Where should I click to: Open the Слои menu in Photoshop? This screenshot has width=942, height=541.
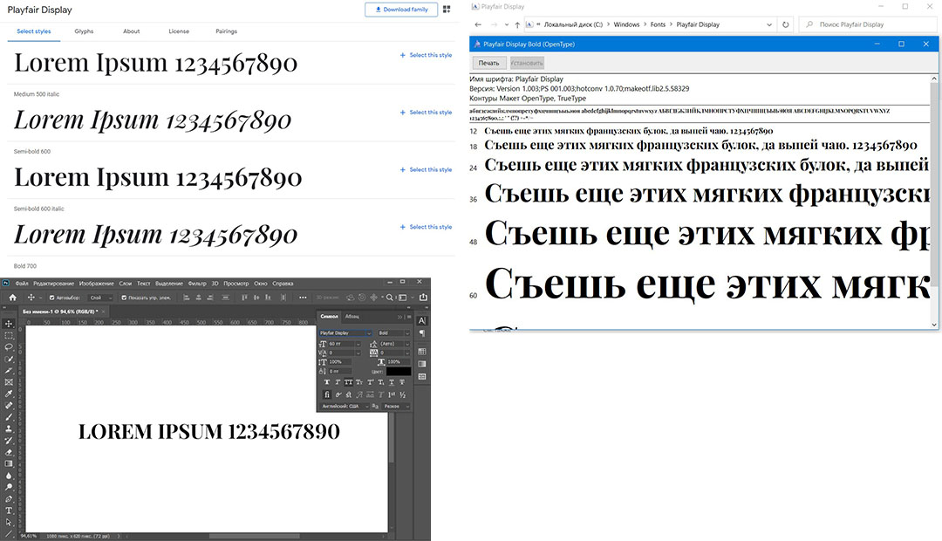click(125, 283)
